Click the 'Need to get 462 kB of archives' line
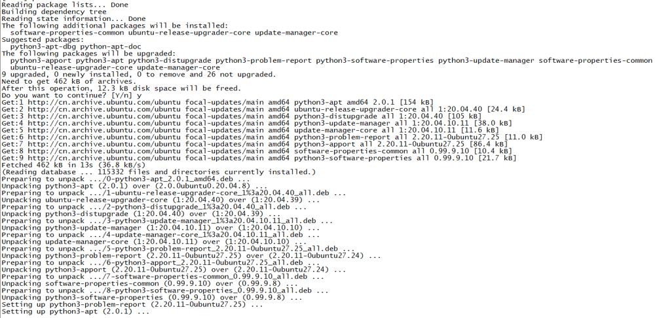Image resolution: width=659 pixels, height=318 pixels. pyautogui.click(x=69, y=81)
